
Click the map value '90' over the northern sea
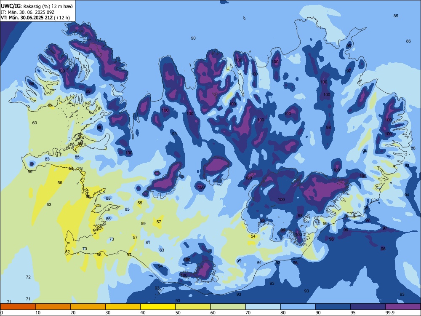[x=193, y=38]
